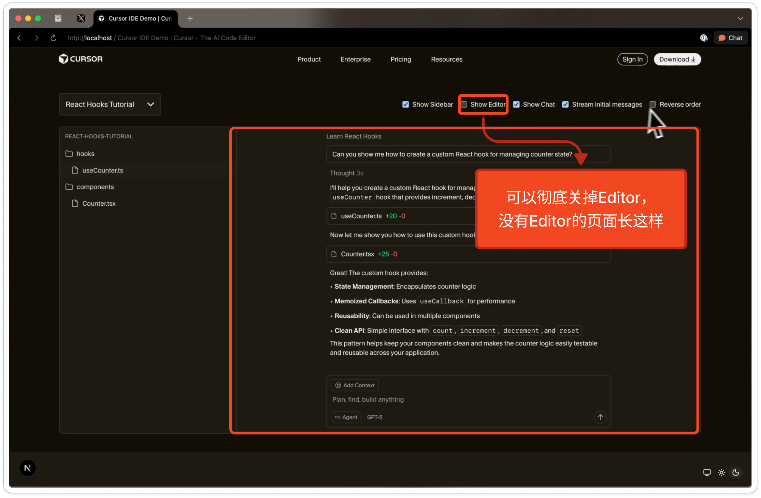Expand the tab list chevron at top right
761x498 pixels.
[x=740, y=19]
